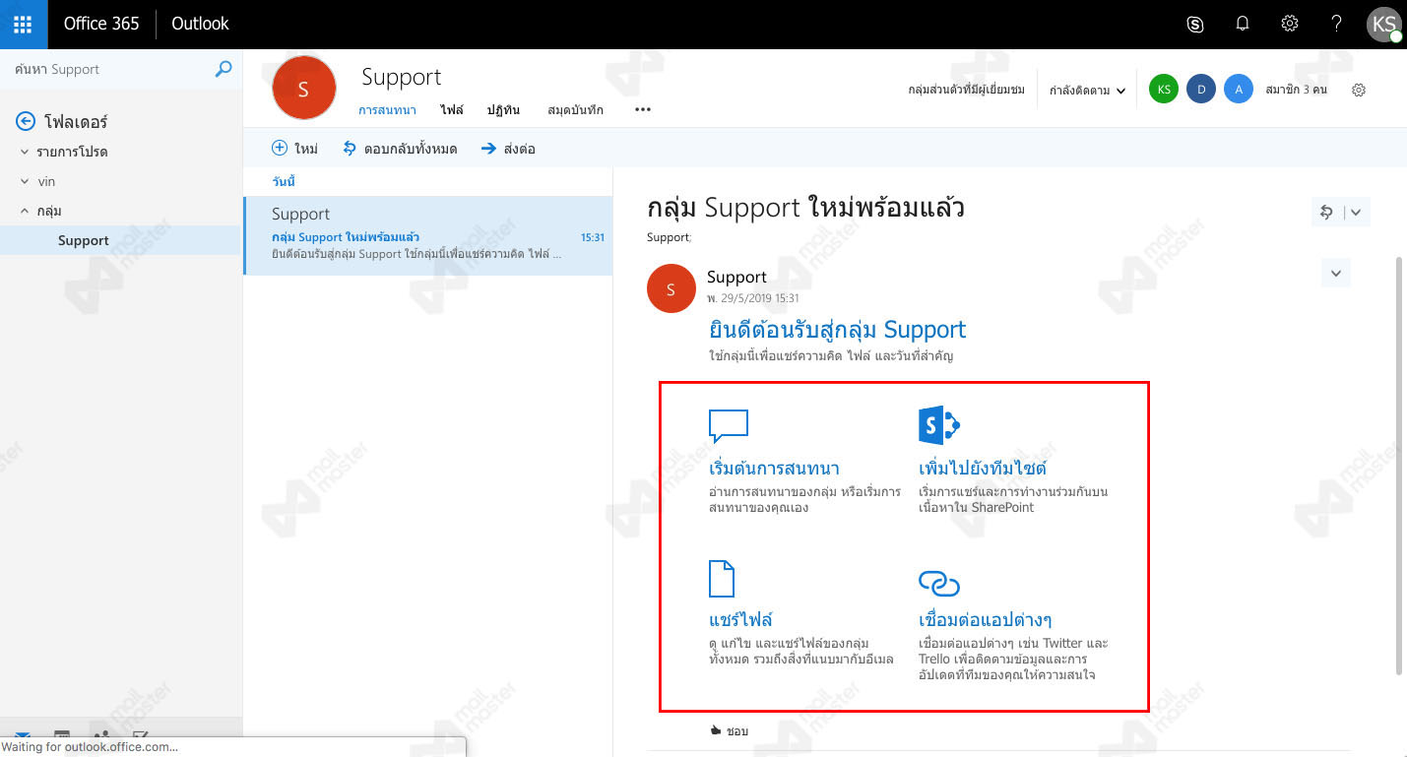Click the Office 365 title link
The height and width of the screenshot is (757, 1407).
pyautogui.click(x=101, y=24)
